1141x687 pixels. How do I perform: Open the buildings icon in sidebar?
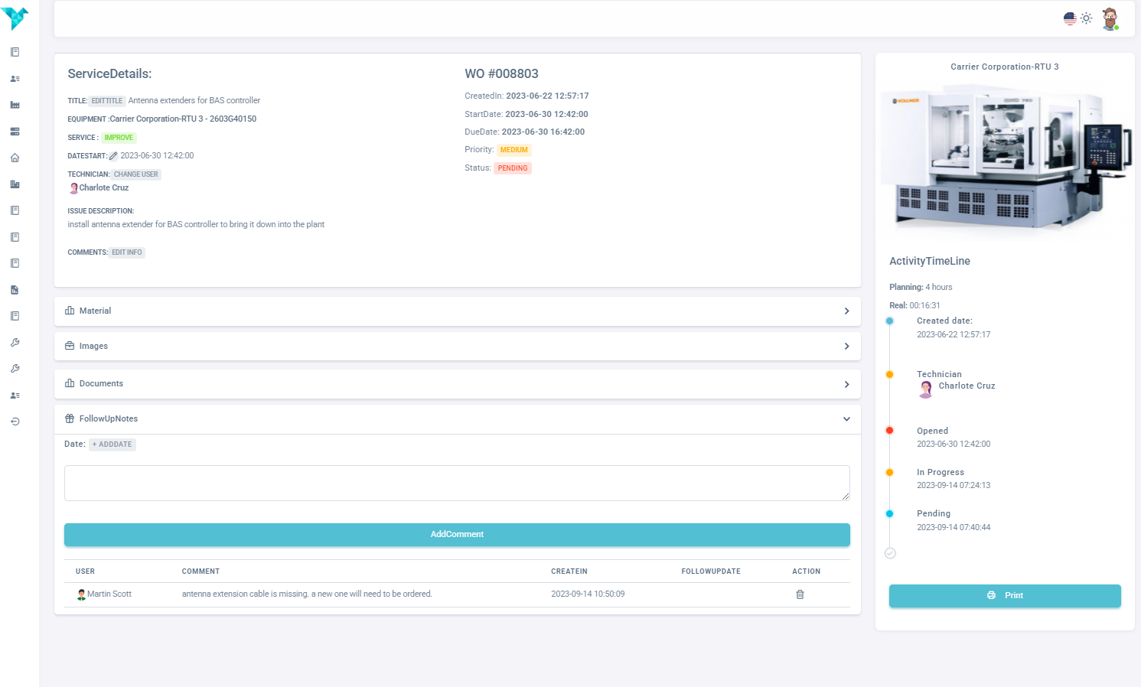click(x=15, y=184)
